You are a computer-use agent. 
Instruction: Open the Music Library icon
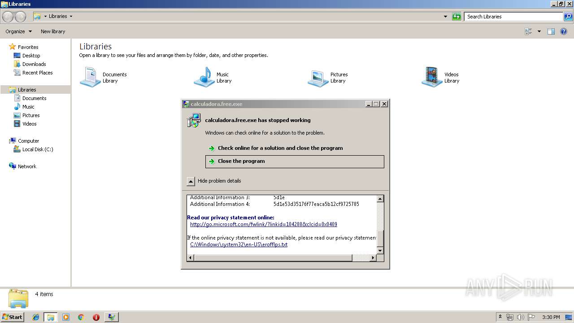204,77
